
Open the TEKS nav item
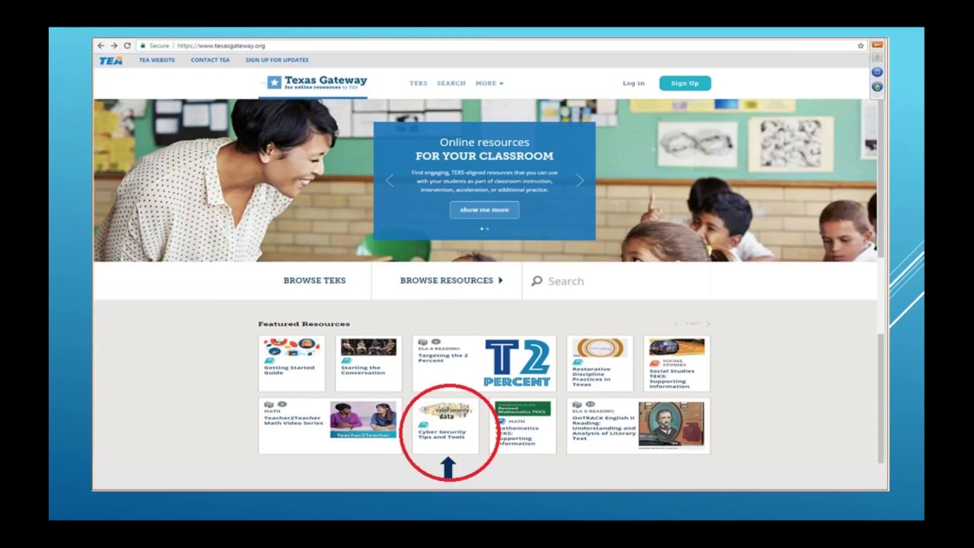(x=419, y=83)
